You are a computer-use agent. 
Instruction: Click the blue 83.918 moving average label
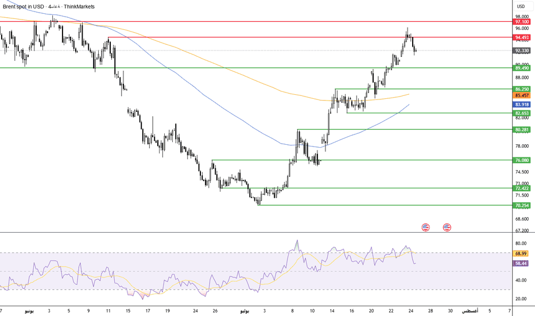(522, 105)
